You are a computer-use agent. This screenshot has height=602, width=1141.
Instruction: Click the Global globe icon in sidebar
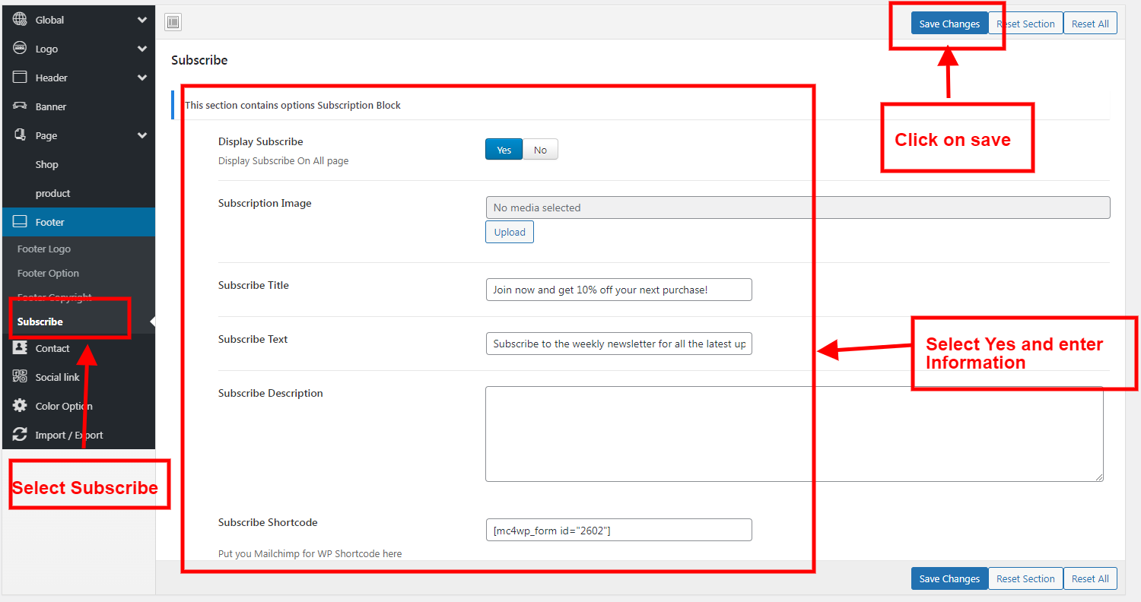(x=20, y=20)
